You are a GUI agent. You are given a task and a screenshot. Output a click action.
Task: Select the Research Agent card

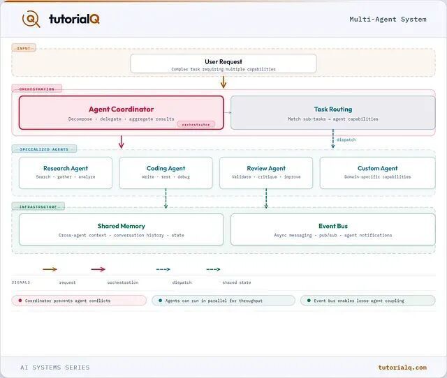(x=66, y=173)
